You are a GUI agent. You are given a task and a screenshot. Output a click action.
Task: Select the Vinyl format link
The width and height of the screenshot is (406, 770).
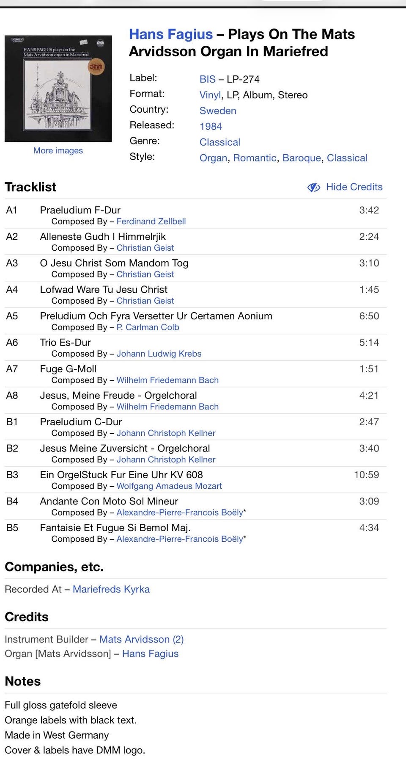tap(210, 95)
